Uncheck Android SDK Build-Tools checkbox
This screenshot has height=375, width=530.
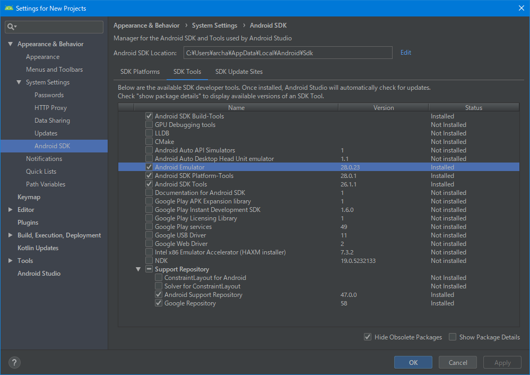point(149,116)
